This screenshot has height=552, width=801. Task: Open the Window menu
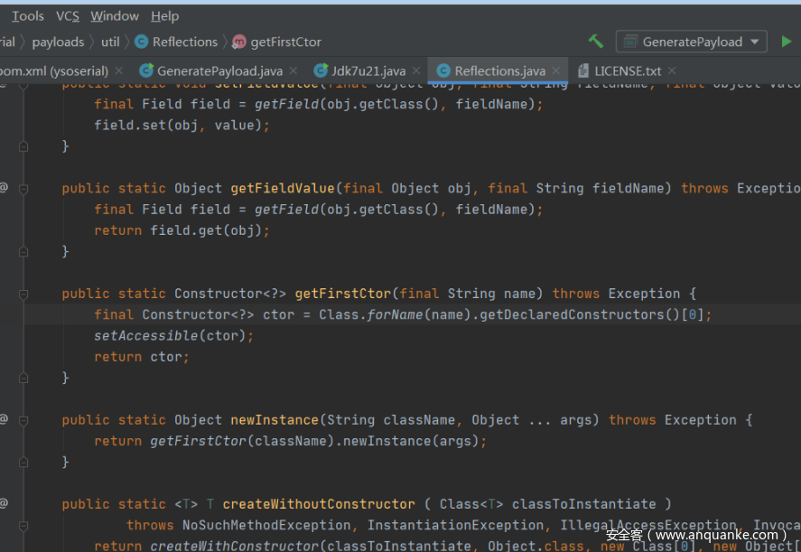[x=115, y=16]
